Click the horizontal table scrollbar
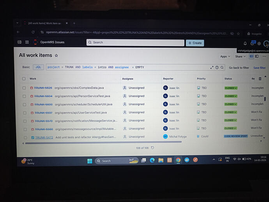Viewport: 269px width, 202px height. click(x=103, y=142)
